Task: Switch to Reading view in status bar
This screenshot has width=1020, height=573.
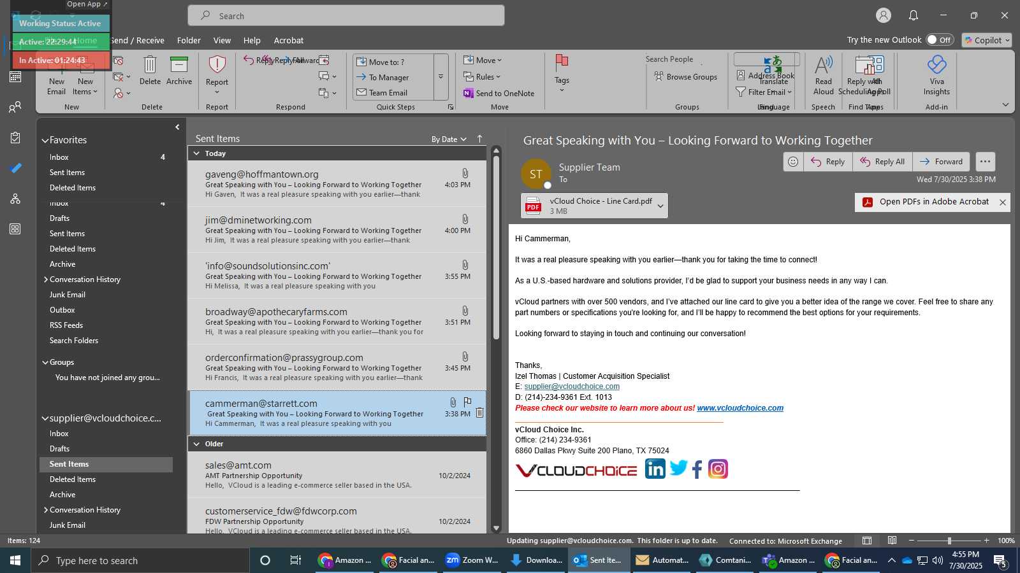Action: pos(892,541)
